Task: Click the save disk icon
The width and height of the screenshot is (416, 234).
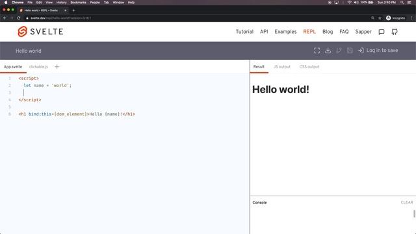Action: pos(350,51)
